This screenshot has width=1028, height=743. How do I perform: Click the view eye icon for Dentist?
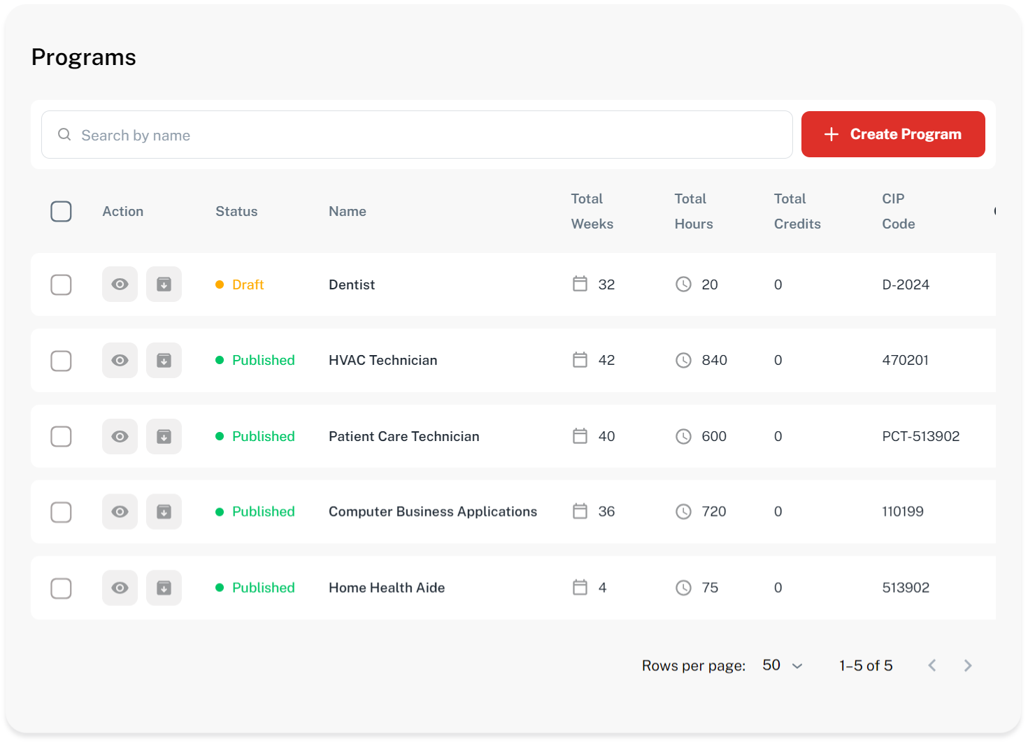coord(120,284)
